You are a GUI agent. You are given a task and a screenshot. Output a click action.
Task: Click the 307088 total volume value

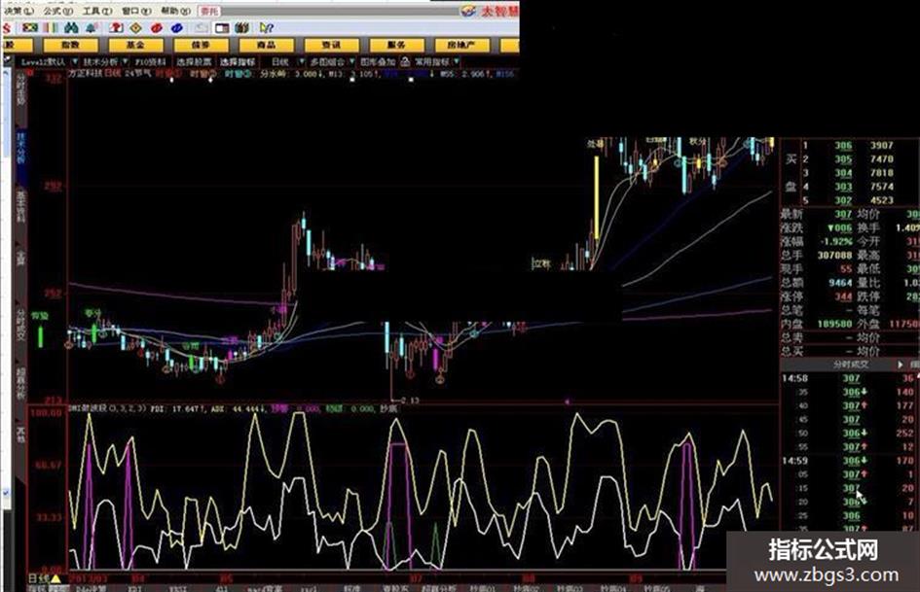[835, 255]
